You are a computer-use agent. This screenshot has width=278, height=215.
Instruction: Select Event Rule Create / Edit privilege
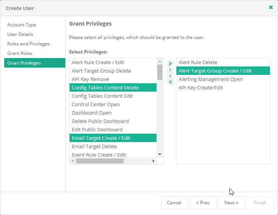click(113, 155)
